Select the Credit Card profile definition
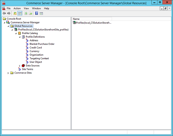The height and width of the screenshot is (136, 173). click(36, 48)
